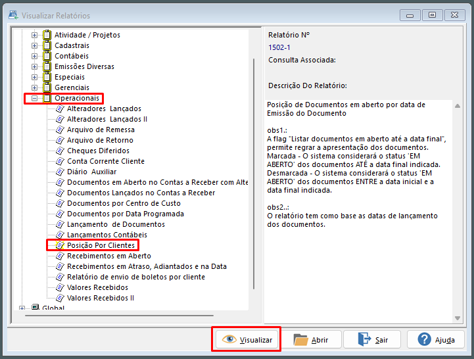The image size is (474, 359).
Task: Maximize the Visualizar Relatórios window
Action: click(x=432, y=15)
